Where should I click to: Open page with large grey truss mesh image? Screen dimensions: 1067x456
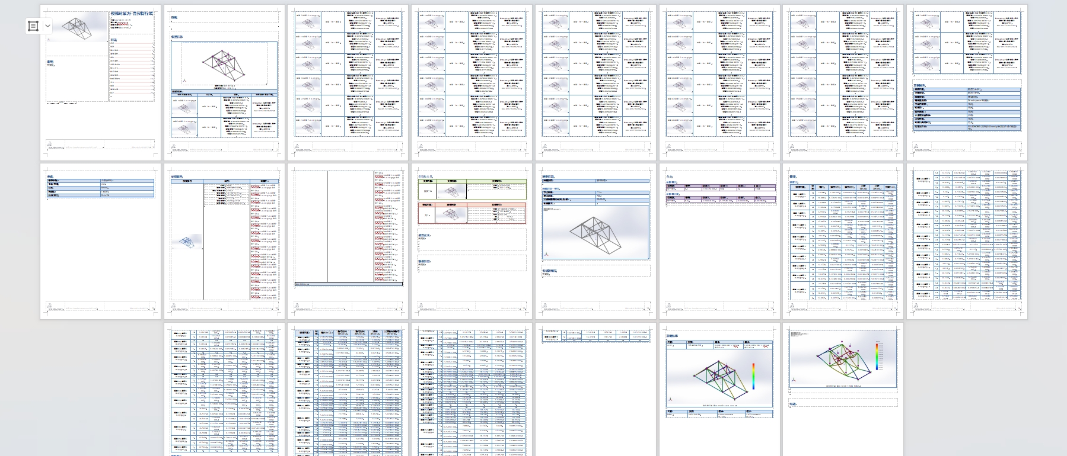click(x=595, y=242)
